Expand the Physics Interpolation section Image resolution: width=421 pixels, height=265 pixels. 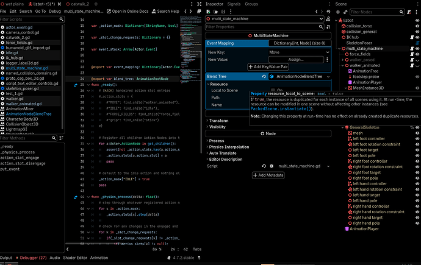[228, 147]
